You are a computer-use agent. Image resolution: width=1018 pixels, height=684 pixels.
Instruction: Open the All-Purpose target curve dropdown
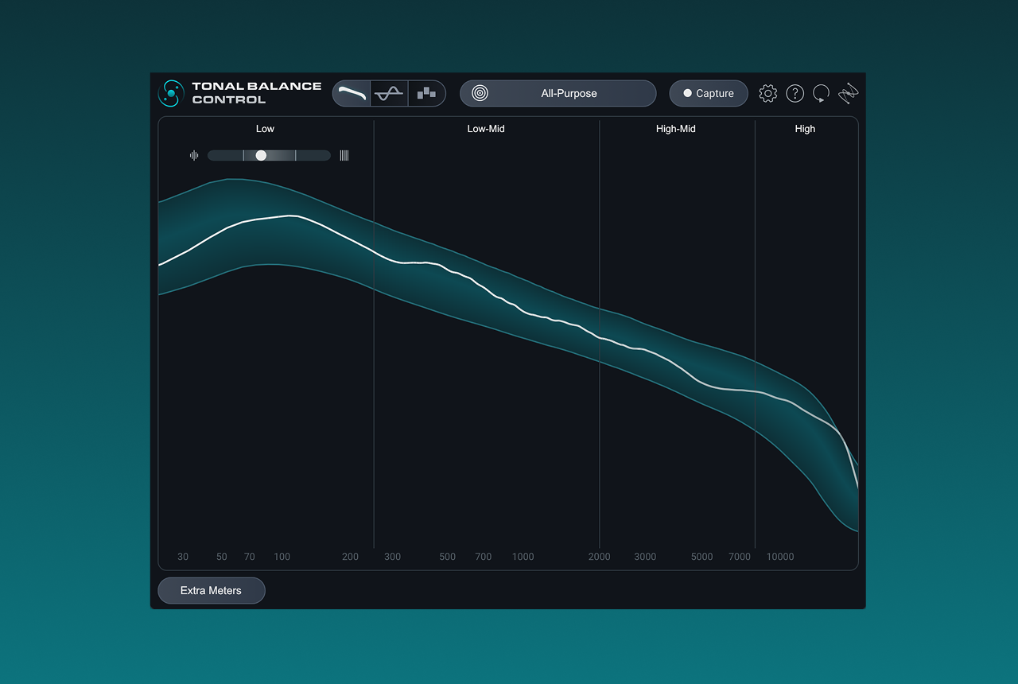click(569, 93)
